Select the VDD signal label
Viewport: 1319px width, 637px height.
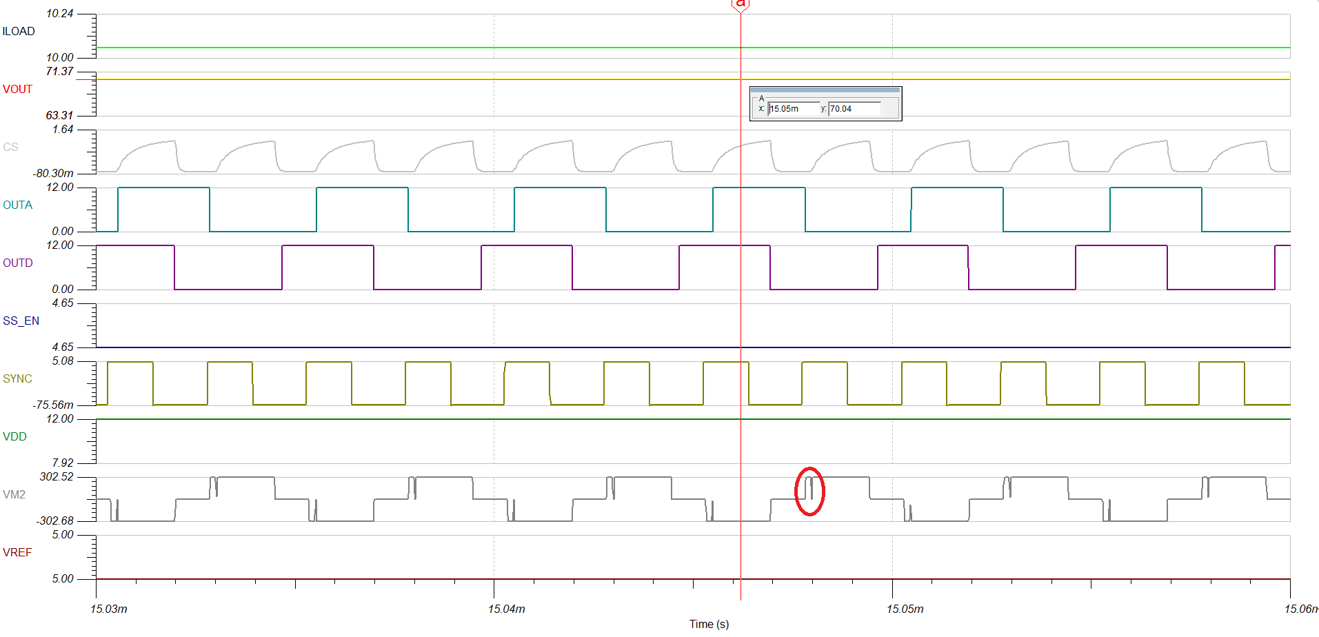(14, 437)
